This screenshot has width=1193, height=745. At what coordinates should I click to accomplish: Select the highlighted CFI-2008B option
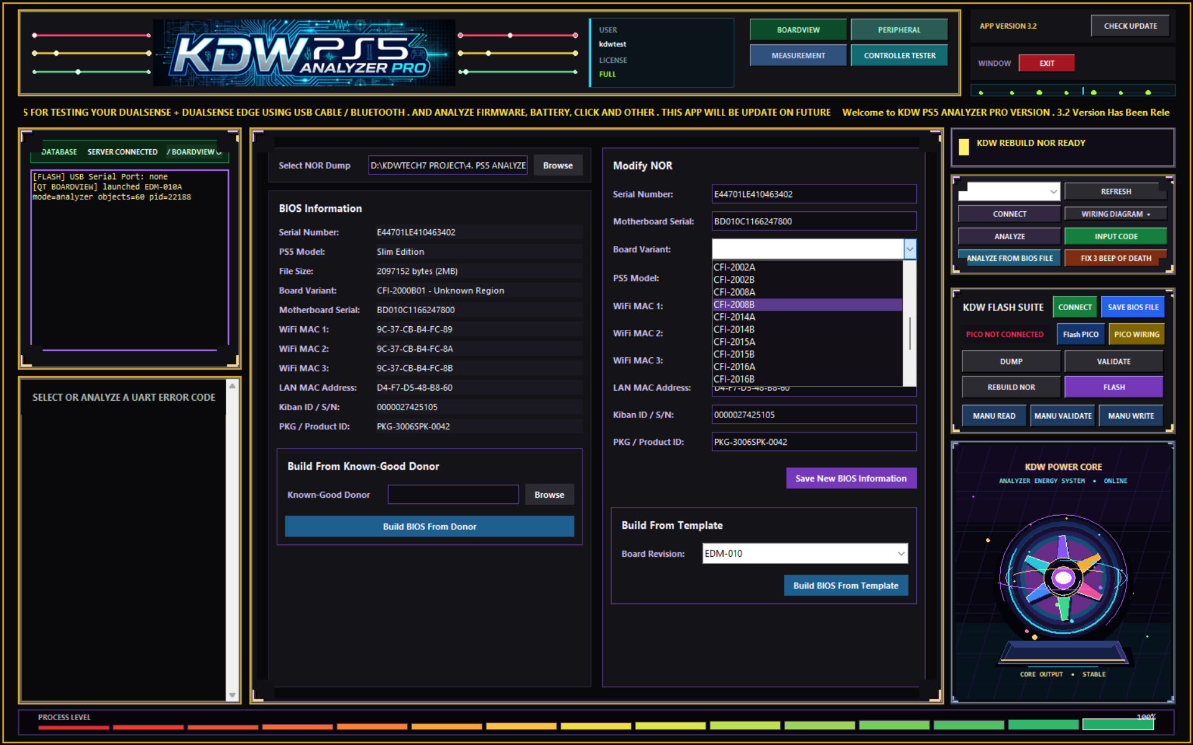(807, 304)
